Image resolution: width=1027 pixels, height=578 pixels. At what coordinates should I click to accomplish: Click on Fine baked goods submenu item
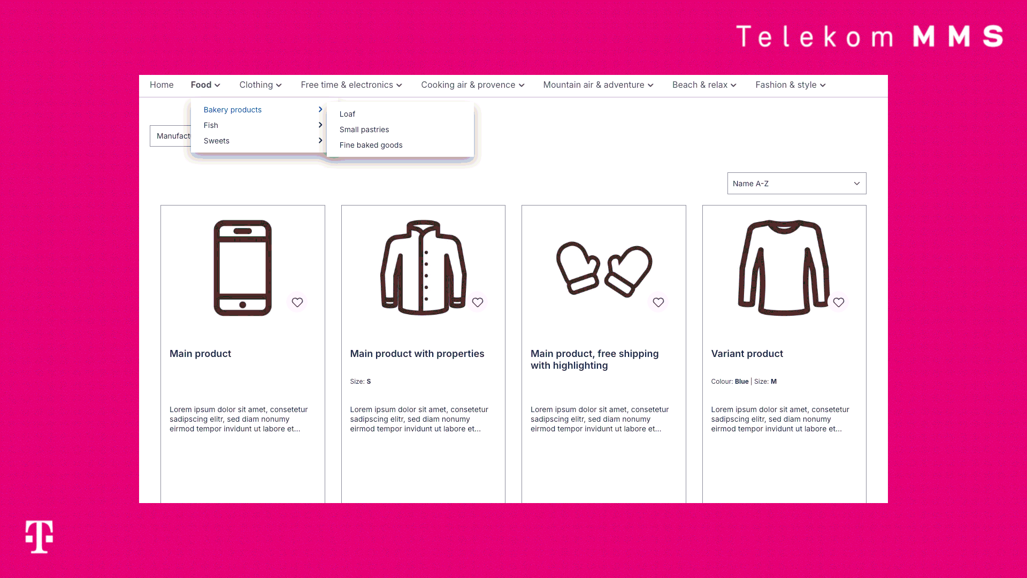[x=371, y=144]
